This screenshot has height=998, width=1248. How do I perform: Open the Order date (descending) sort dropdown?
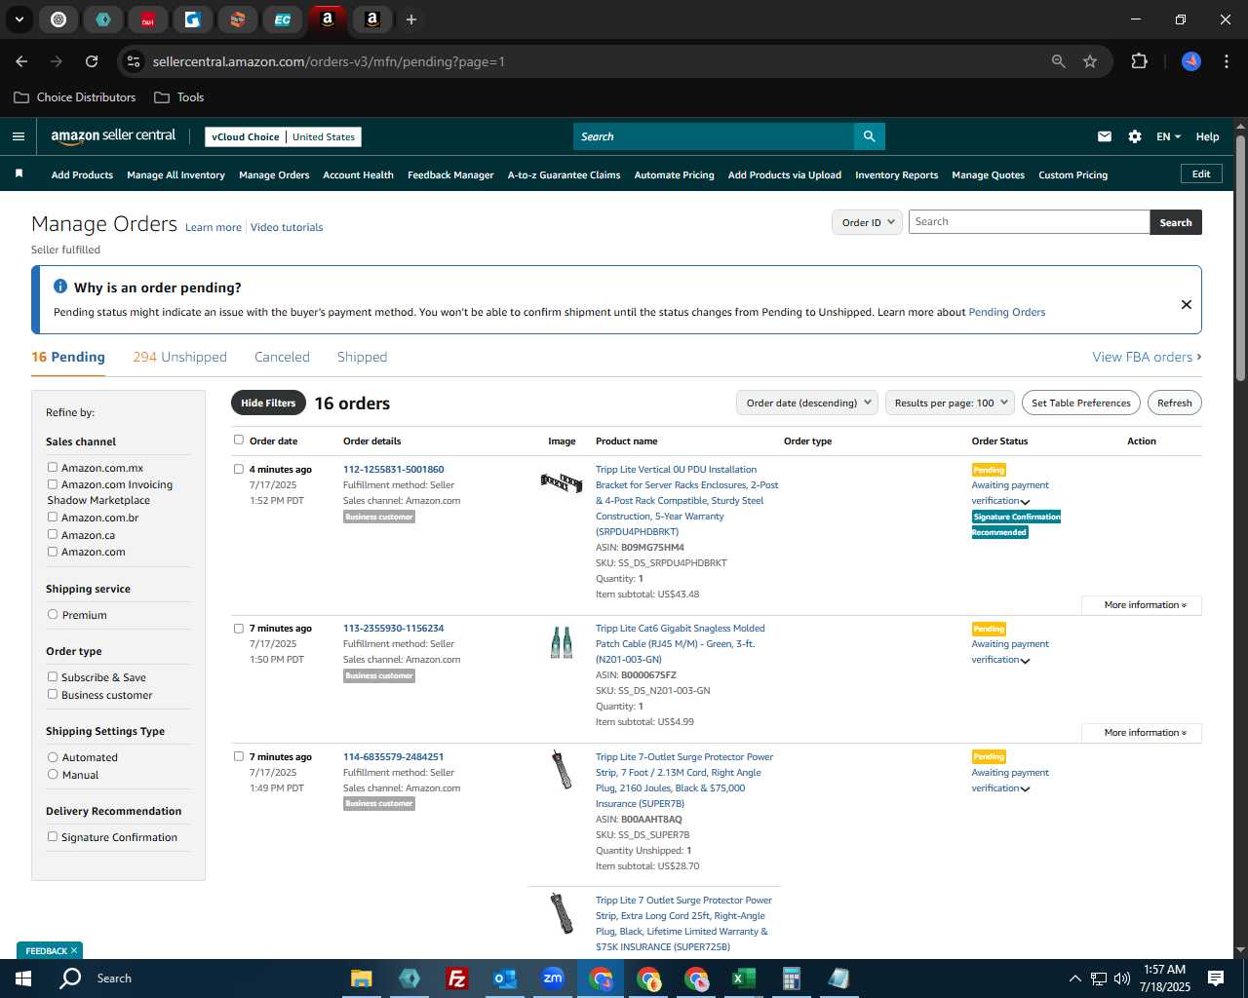[807, 403]
